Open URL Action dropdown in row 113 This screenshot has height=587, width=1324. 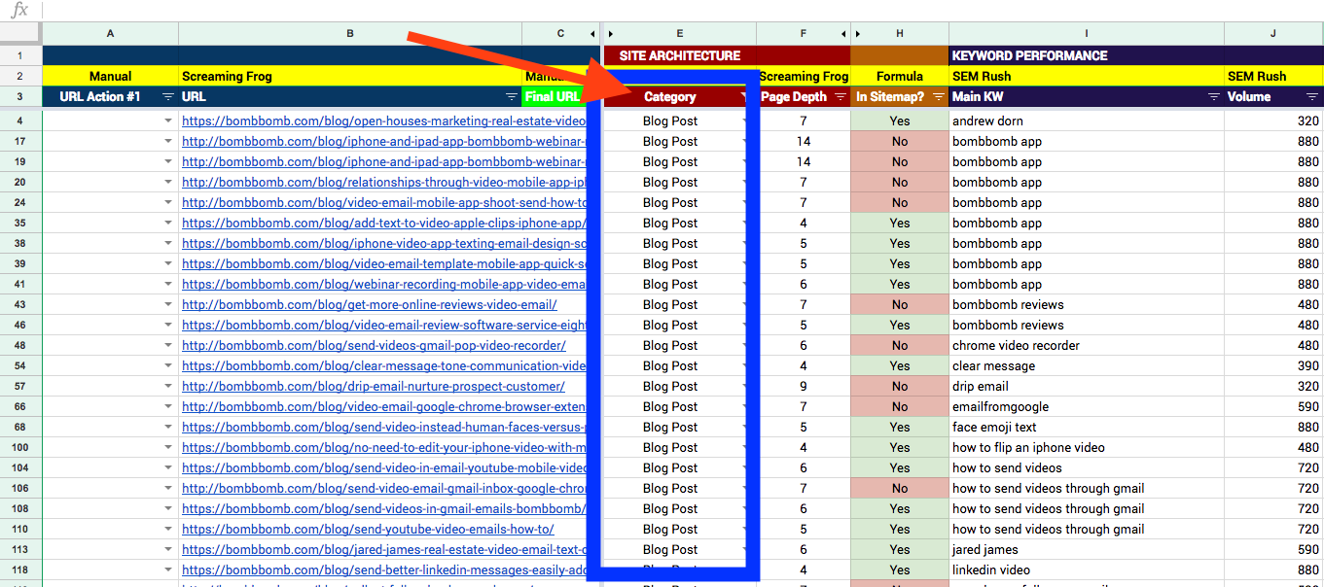[x=168, y=550]
